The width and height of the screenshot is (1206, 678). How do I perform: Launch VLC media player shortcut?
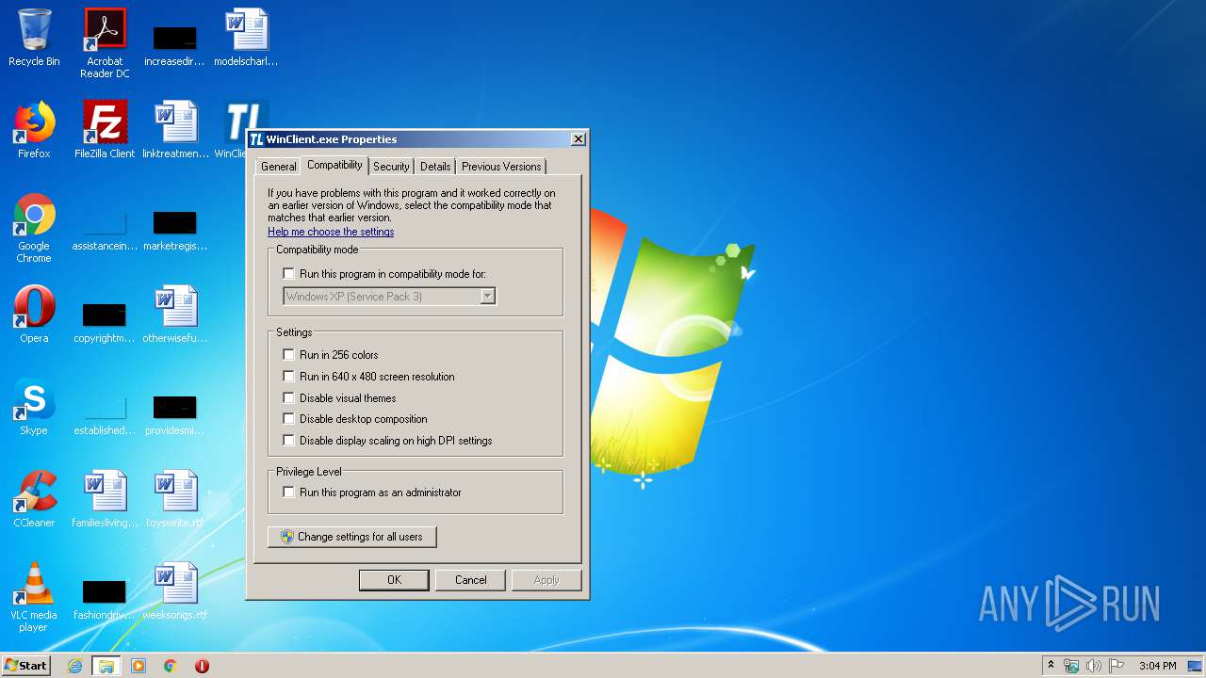click(34, 597)
